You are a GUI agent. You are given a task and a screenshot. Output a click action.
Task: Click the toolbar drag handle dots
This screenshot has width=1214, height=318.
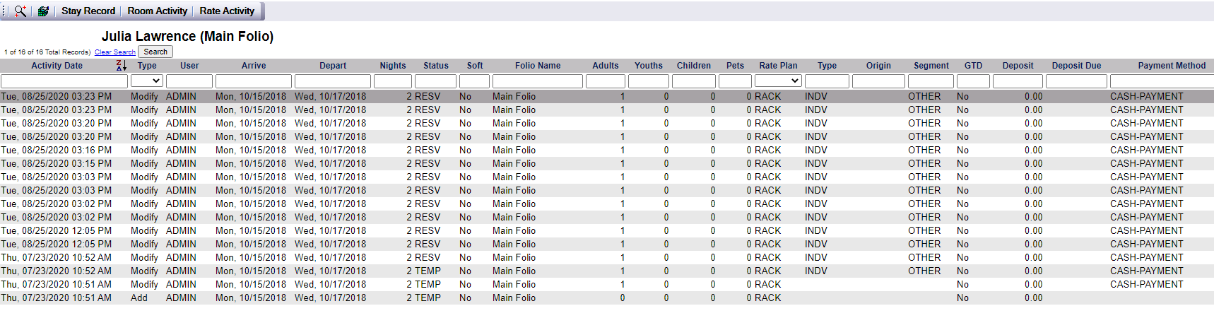click(x=4, y=11)
